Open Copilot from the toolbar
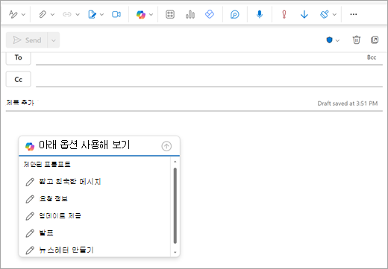388x269 pixels. 141,14
